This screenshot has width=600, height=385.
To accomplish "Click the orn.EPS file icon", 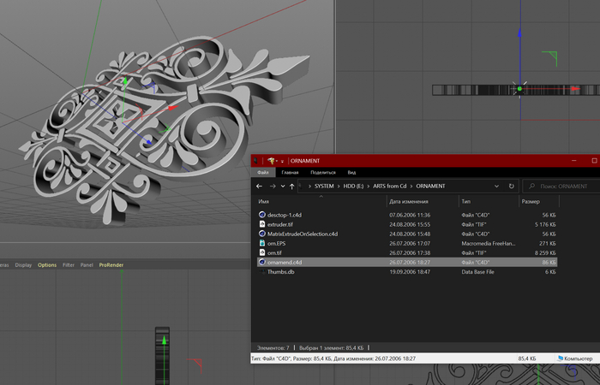I will point(262,243).
